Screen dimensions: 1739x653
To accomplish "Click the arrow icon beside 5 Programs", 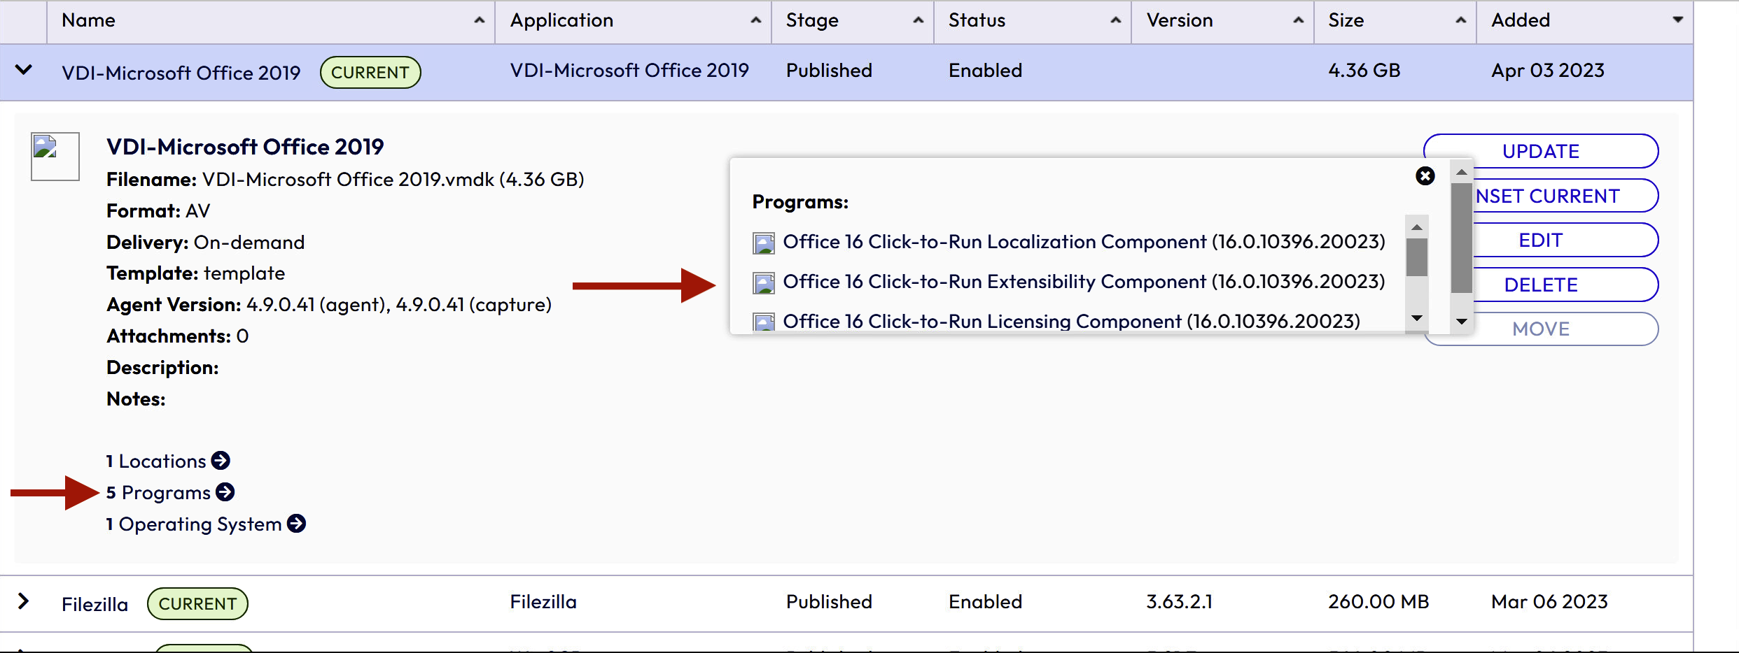I will click(225, 492).
